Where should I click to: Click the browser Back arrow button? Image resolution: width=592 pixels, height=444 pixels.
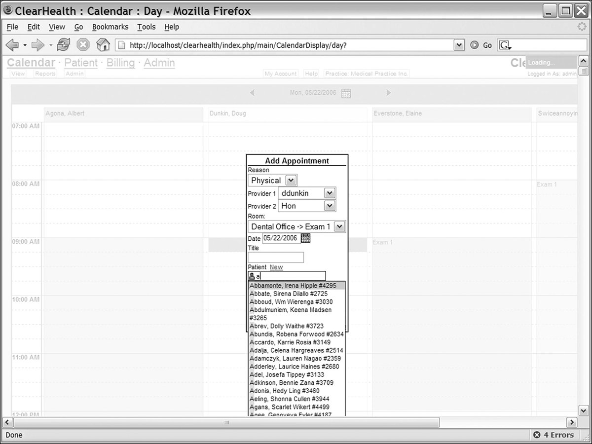(12, 45)
